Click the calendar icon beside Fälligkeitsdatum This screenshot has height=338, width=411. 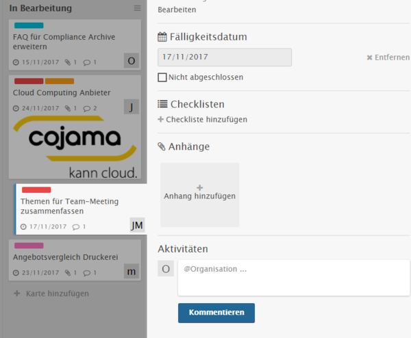[x=162, y=37]
